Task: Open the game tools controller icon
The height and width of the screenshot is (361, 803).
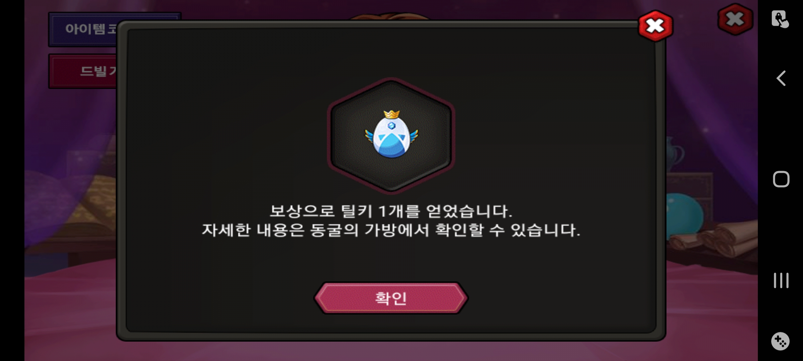Action: (780, 341)
